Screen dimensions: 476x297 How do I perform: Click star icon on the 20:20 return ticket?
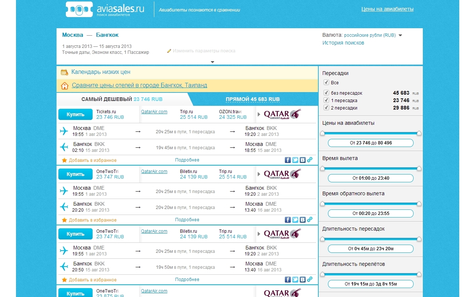coord(64,220)
